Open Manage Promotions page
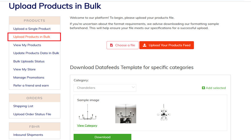This screenshot has height=140, width=251. 29,77
